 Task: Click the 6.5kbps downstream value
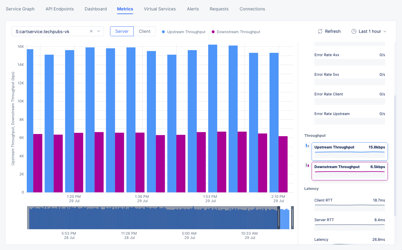coord(378,167)
